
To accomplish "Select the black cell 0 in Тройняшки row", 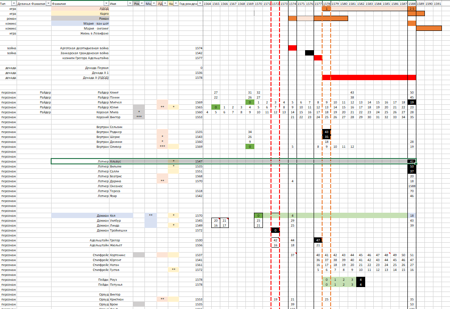I will pos(275,230).
